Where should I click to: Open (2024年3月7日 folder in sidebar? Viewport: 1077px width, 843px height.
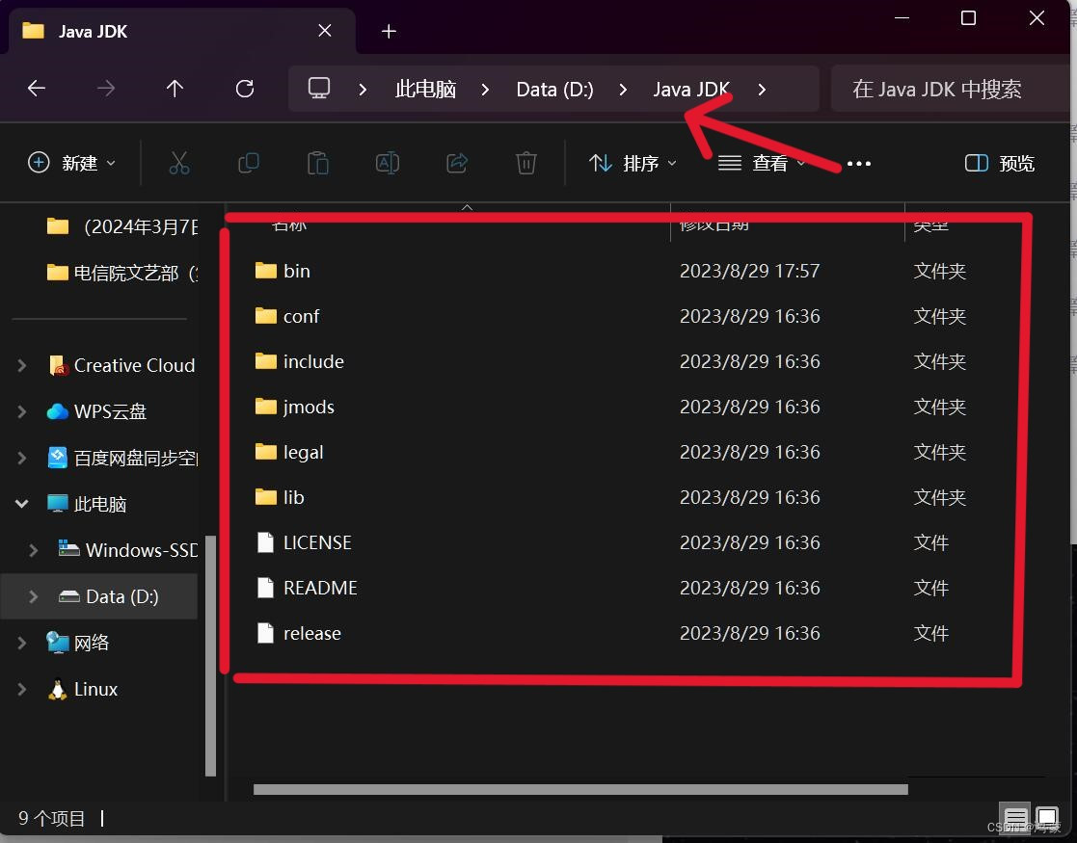click(x=121, y=226)
